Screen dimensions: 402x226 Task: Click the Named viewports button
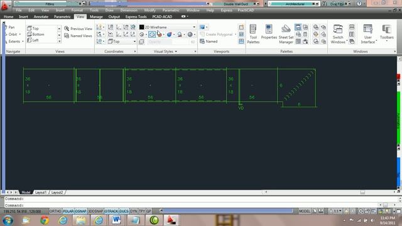(x=209, y=41)
